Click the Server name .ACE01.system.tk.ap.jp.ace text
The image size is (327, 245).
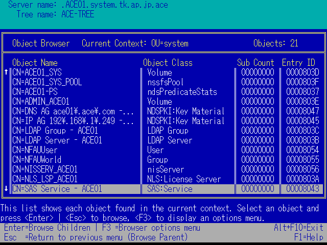88,5
